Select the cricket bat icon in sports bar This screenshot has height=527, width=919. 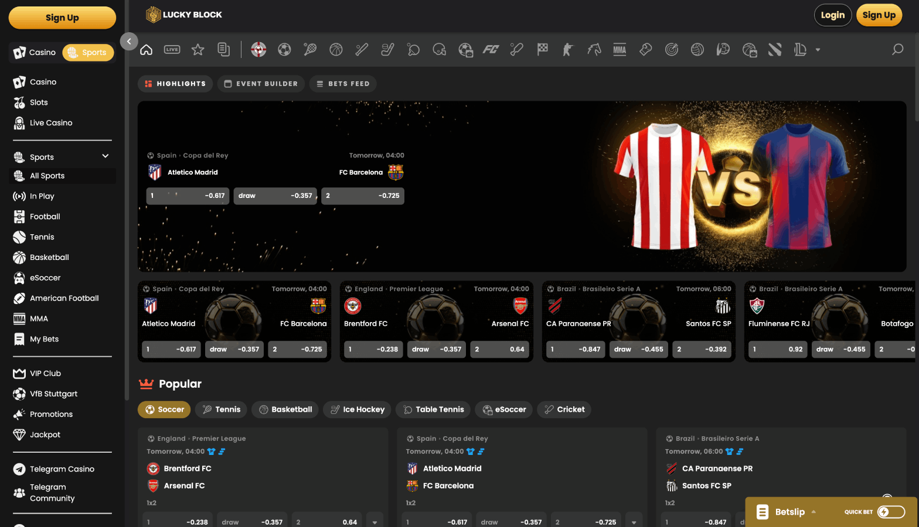(x=516, y=50)
